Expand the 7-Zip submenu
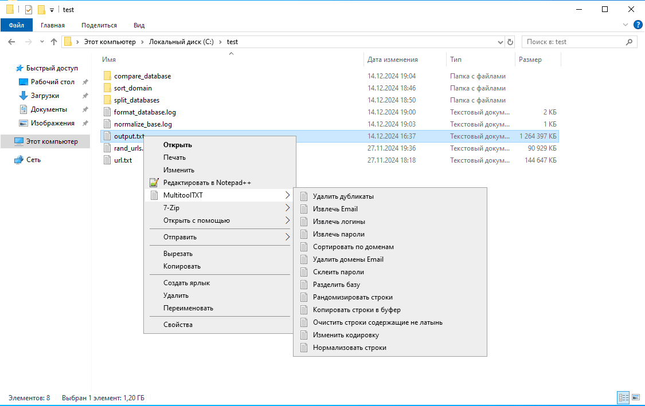The height and width of the screenshot is (406, 645). click(218, 208)
